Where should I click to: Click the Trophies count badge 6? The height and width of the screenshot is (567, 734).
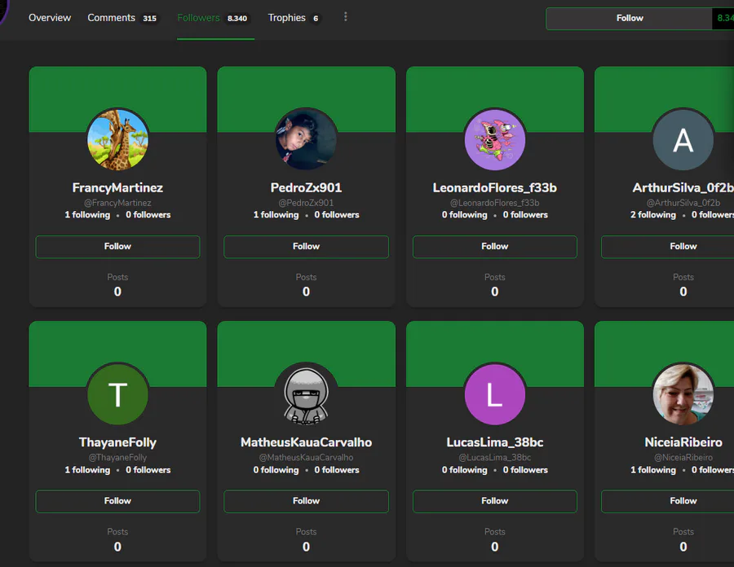pyautogui.click(x=316, y=18)
